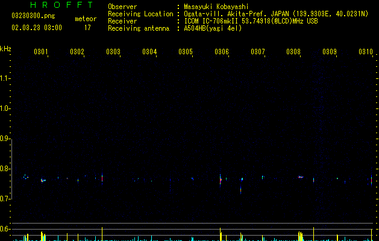Click the 0.8 kHz frequency label
379x241 pixels.
pos(5,169)
